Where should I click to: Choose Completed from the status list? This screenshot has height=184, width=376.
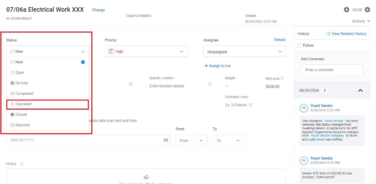coord(24,94)
